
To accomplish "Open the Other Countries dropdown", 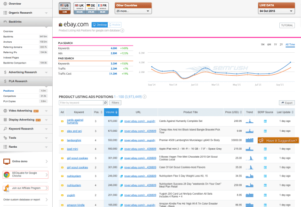I will (133, 11).
